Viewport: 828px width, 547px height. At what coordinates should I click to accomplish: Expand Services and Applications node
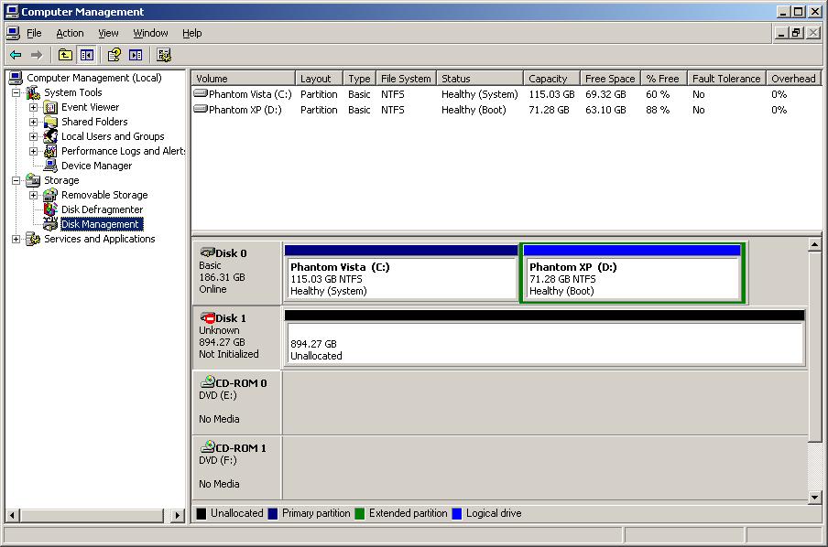(x=16, y=239)
